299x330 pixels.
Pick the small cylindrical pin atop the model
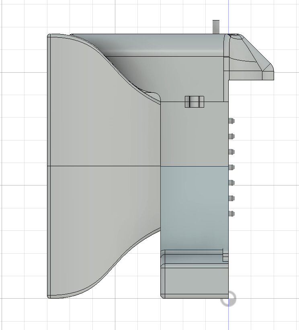coord(216,27)
